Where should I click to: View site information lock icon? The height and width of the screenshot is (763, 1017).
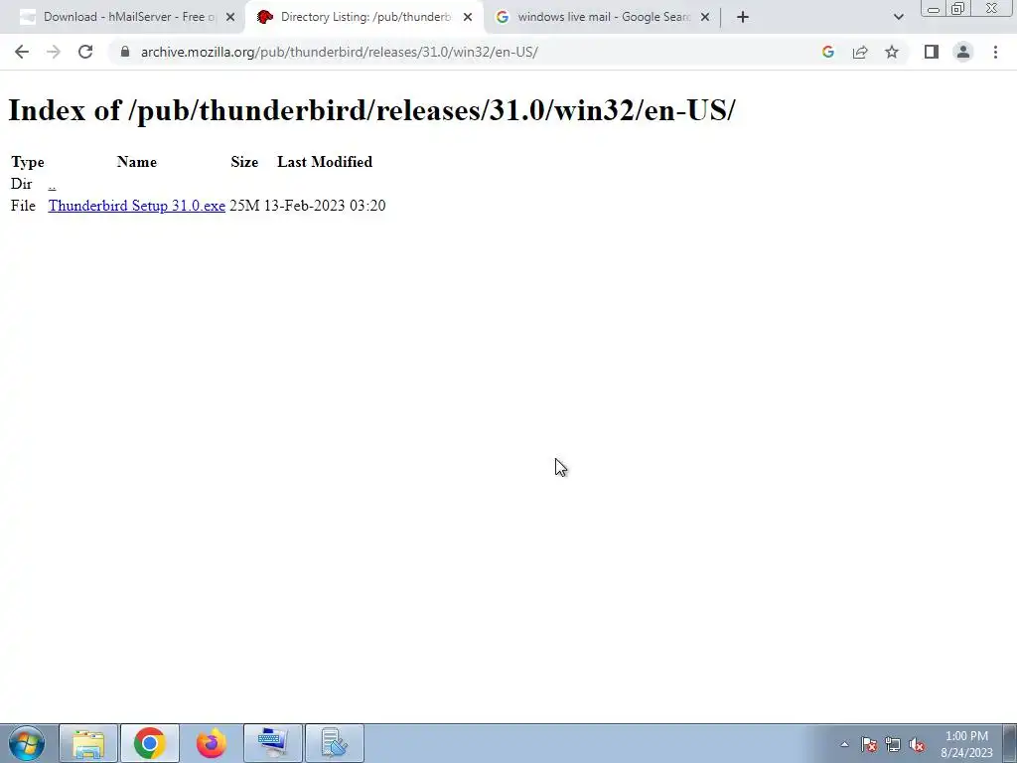[x=125, y=52]
